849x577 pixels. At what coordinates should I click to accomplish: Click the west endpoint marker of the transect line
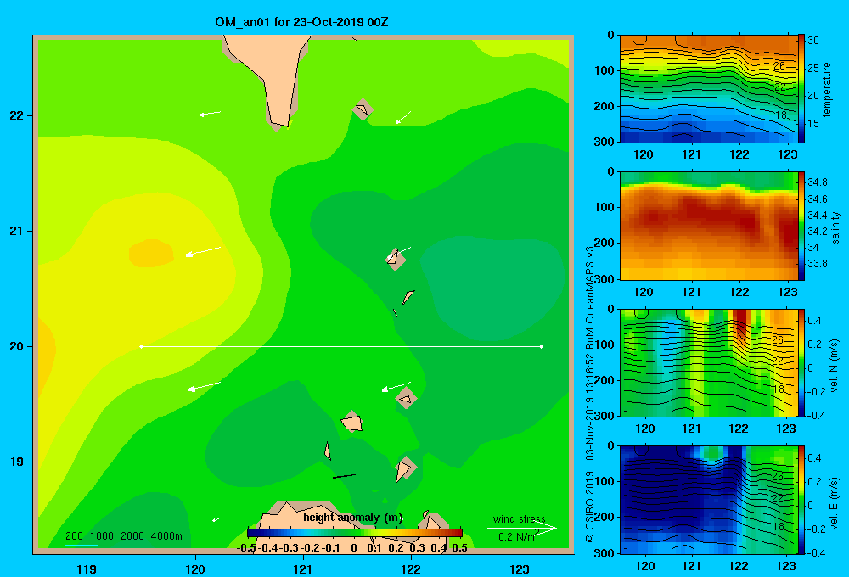click(x=141, y=346)
